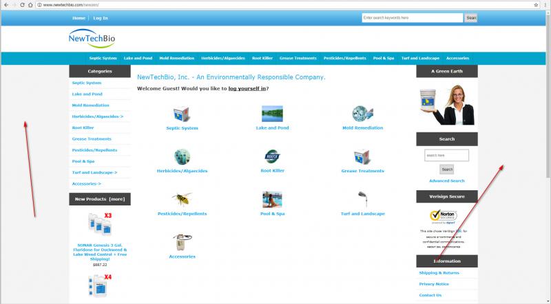The width and height of the screenshot is (551, 304).
Task: Click the Root Killer label under its icon
Action: tap(272, 171)
